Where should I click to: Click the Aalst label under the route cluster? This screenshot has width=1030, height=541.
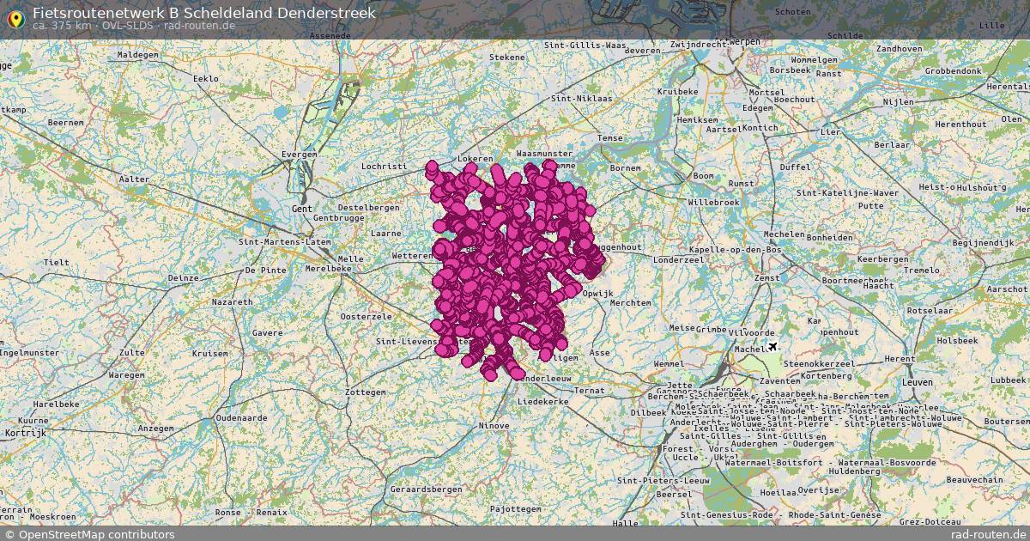click(468, 247)
